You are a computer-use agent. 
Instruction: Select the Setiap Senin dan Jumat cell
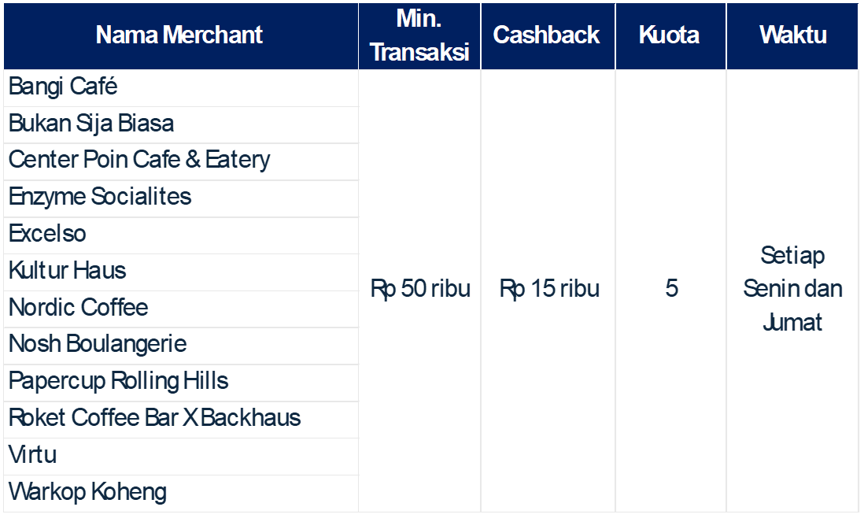tap(792, 289)
